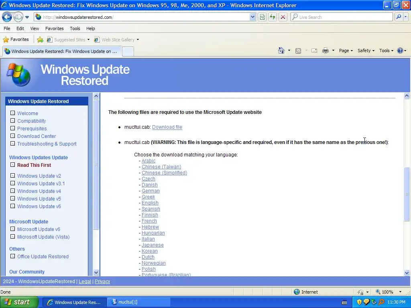Screen dimensions: 411x308
Task: Open the search provider dropdown arrow
Action: (x=405, y=17)
